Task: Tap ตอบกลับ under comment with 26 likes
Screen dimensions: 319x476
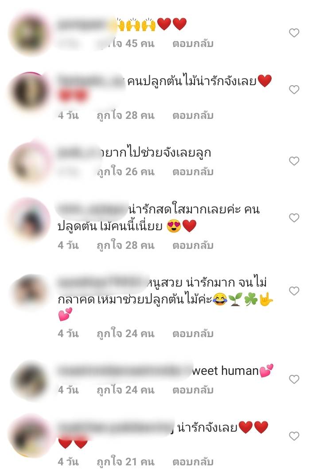Action: [x=193, y=172]
